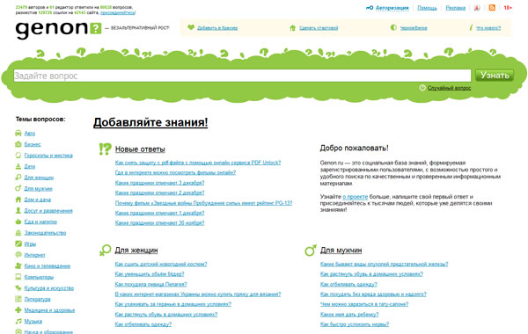Image resolution: width=528 pixels, height=334 pixels.
Task: Click the heart icon for adding to bookmarks
Action: [191, 27]
